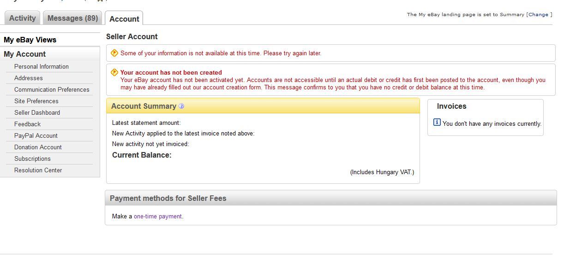The height and width of the screenshot is (270, 582).
Task: Click the Account Summary help icon
Action: point(181,106)
